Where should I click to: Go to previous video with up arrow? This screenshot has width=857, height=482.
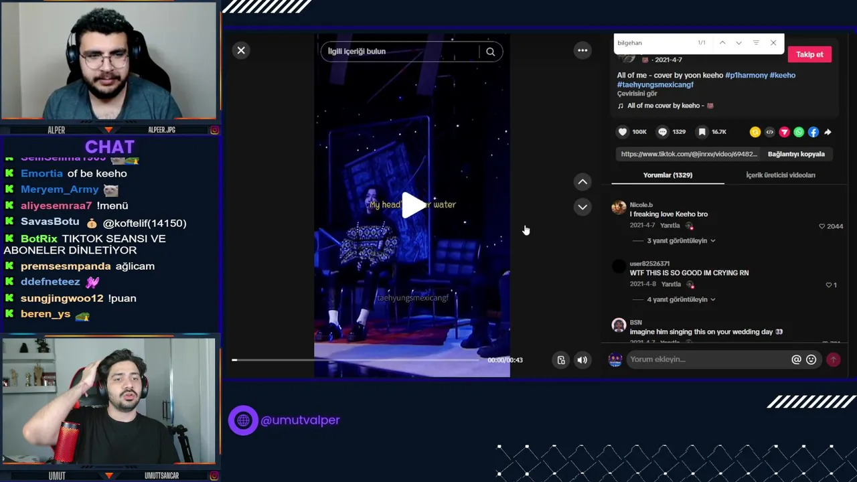point(582,181)
